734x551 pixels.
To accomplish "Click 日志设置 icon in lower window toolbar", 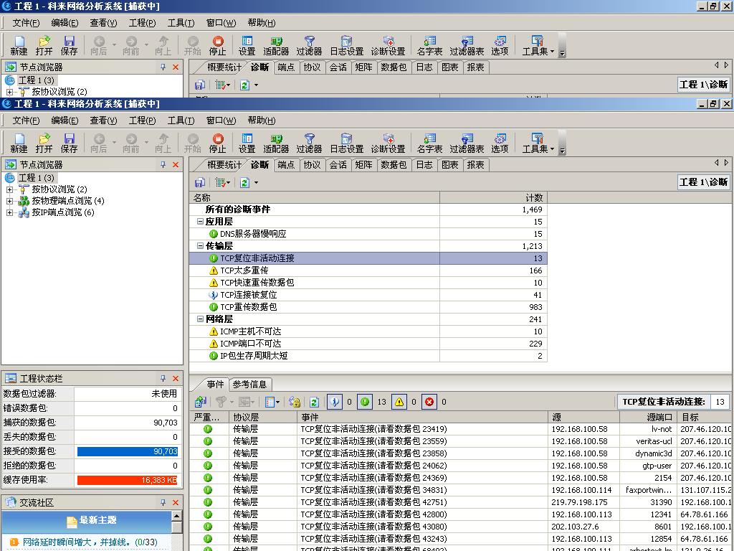I will pyautogui.click(x=346, y=139).
